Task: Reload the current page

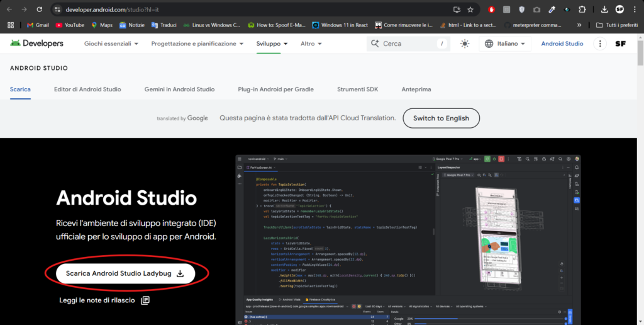Action: pos(40,9)
